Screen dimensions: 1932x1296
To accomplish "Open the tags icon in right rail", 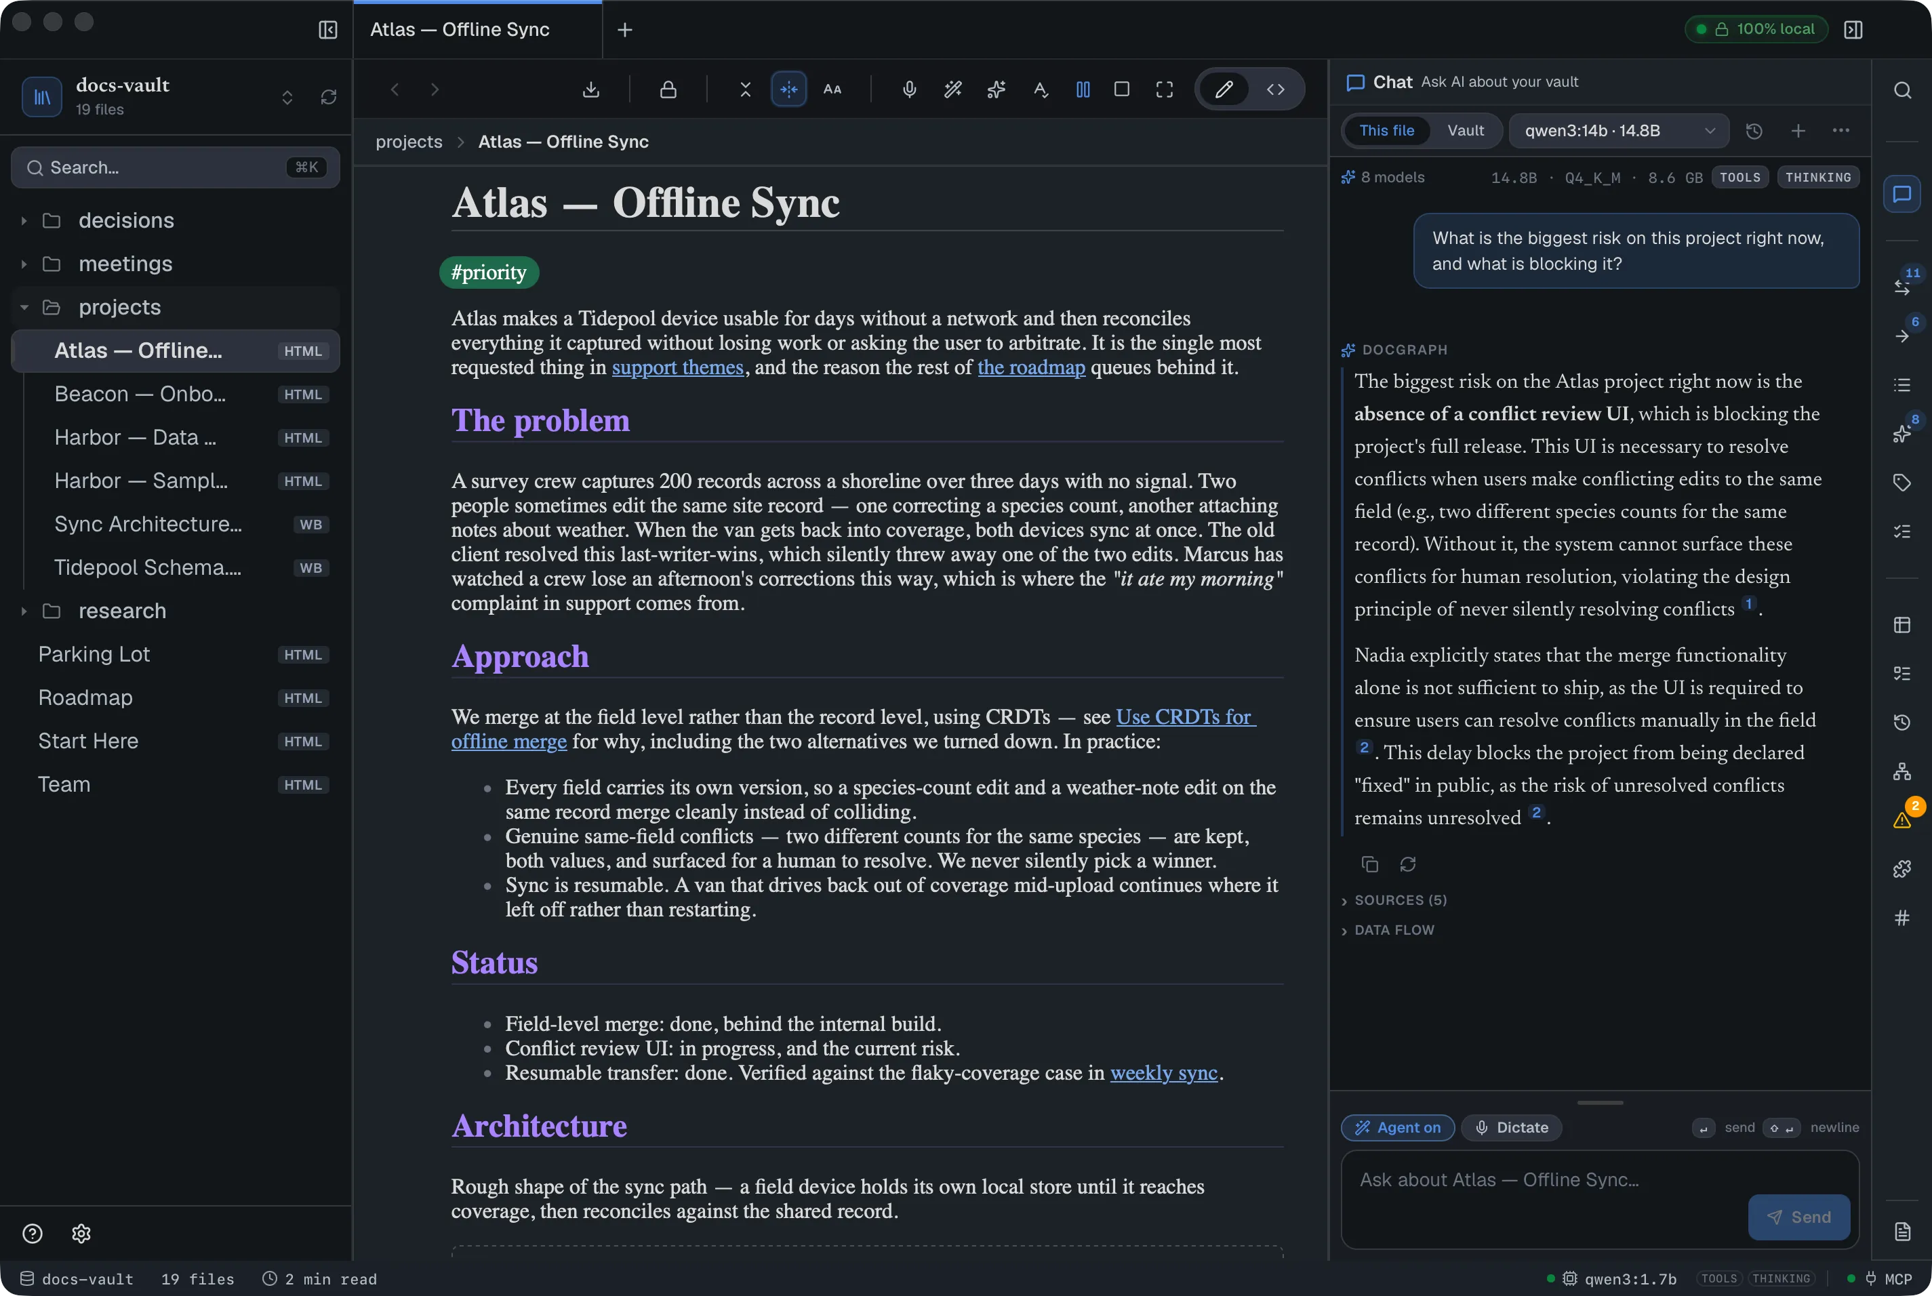I will [1902, 483].
